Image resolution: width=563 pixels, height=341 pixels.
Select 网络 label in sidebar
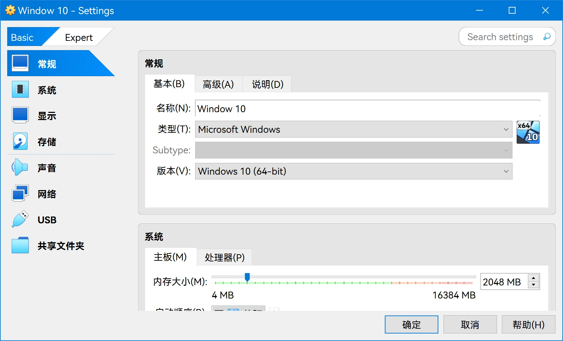coord(47,194)
